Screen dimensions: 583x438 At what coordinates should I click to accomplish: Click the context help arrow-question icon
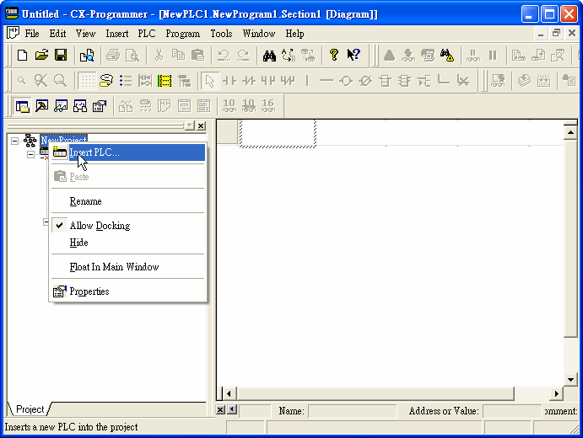354,56
